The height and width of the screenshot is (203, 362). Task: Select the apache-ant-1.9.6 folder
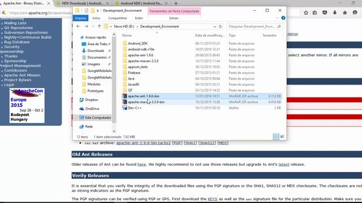click(141, 55)
